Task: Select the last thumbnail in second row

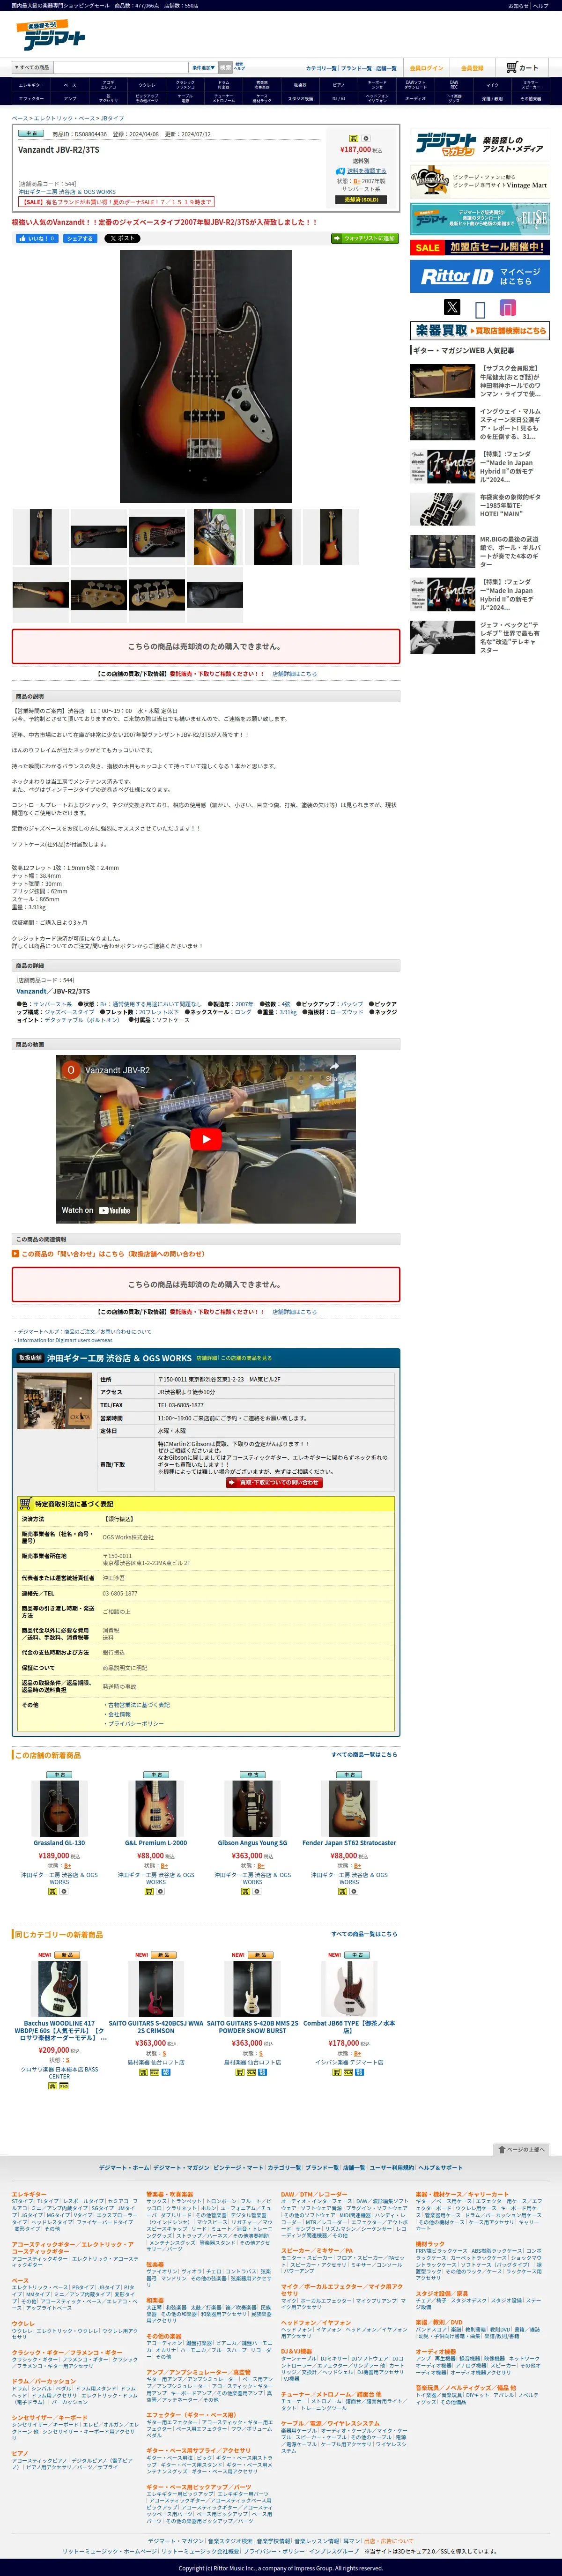Action: [x=215, y=594]
